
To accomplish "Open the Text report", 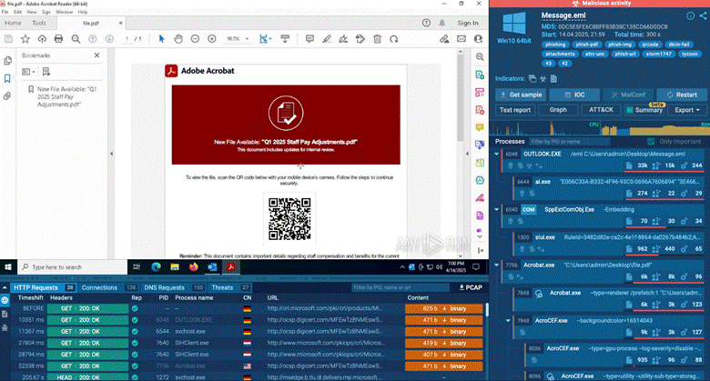I will (x=515, y=110).
